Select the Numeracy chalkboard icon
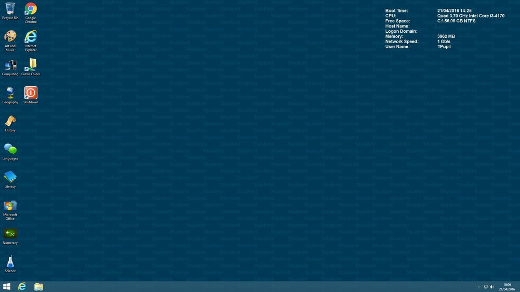Viewport: 520px width, 292px height. (10, 236)
